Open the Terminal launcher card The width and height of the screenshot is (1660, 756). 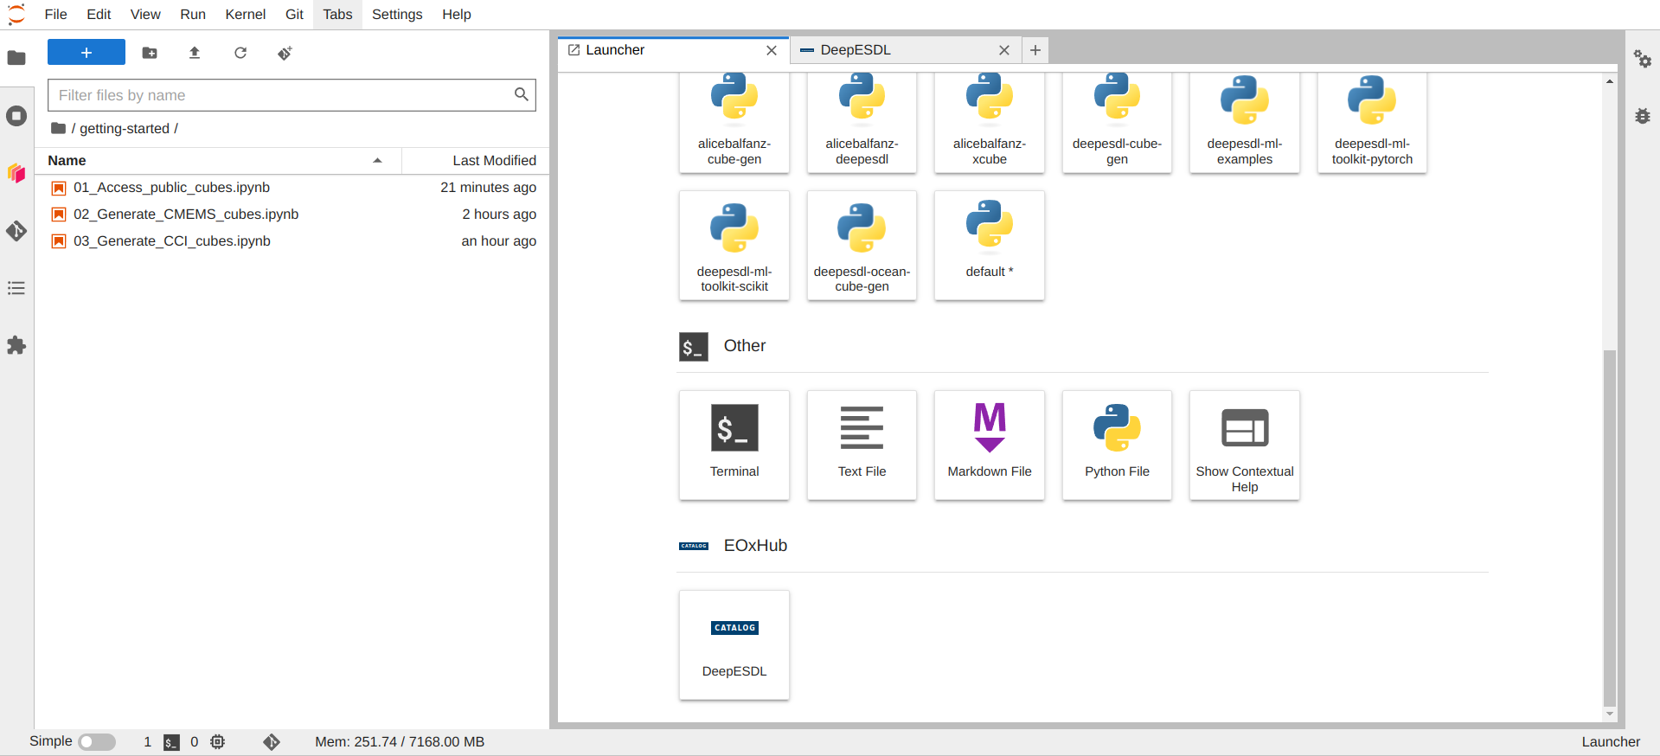coord(734,445)
